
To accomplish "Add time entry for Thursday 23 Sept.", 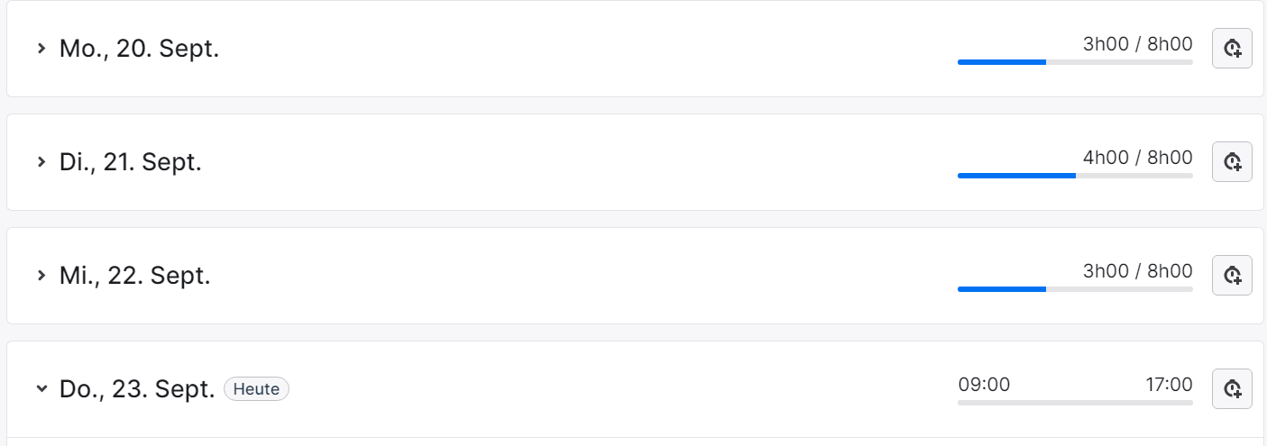I will pos(1232,388).
